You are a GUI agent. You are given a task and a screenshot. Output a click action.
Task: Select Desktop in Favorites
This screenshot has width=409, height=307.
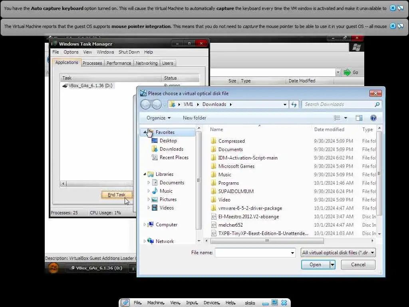(164, 141)
